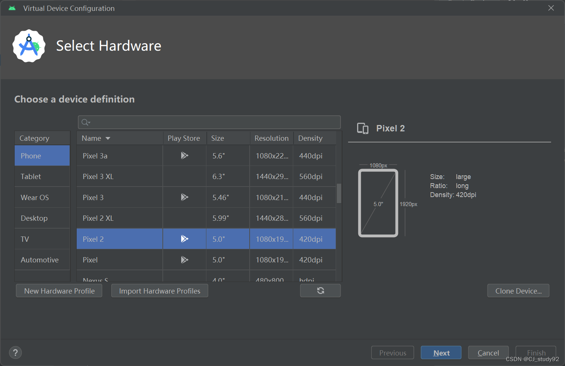
Task: Click the Density: 420dpi detail text
Action: pos(453,195)
